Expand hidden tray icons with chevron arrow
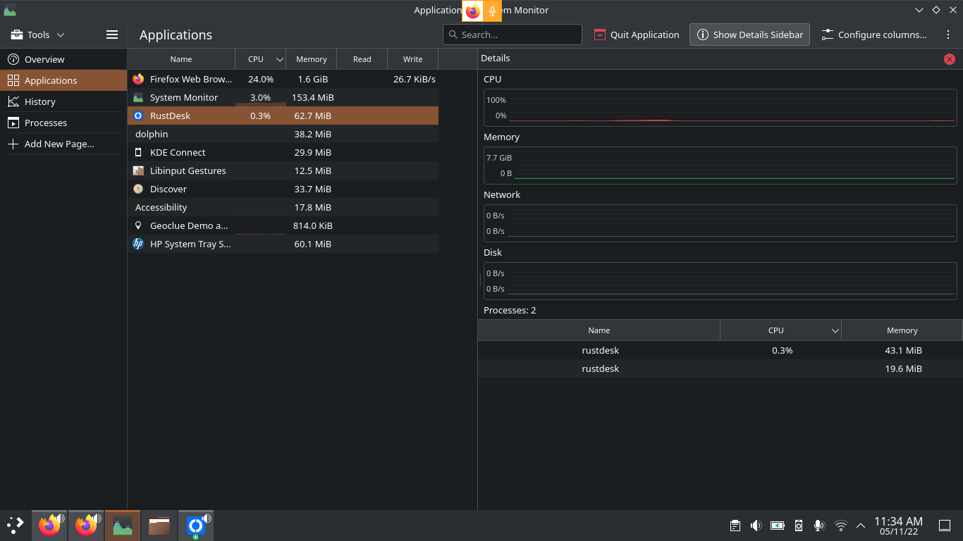 (861, 526)
